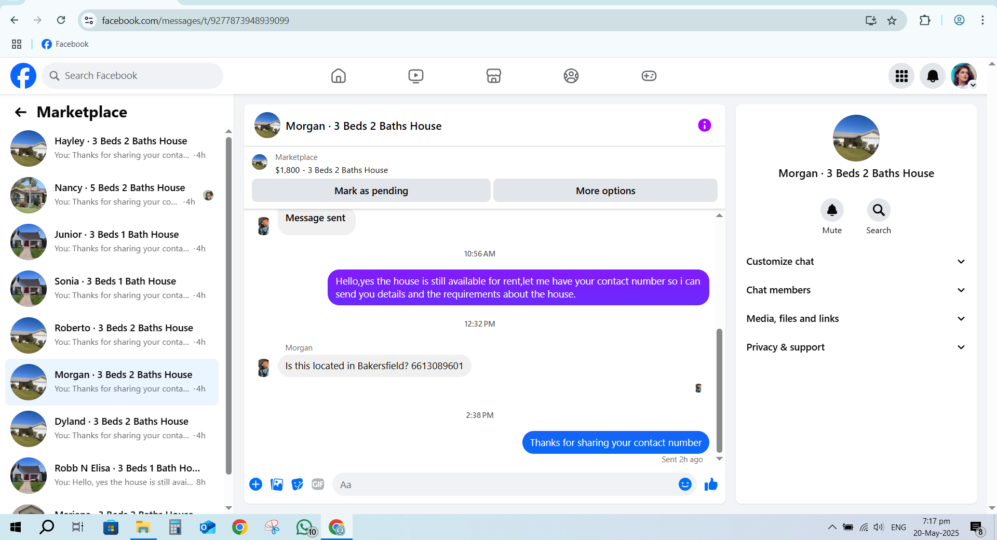Open Outlook from the taskbar

point(207,528)
